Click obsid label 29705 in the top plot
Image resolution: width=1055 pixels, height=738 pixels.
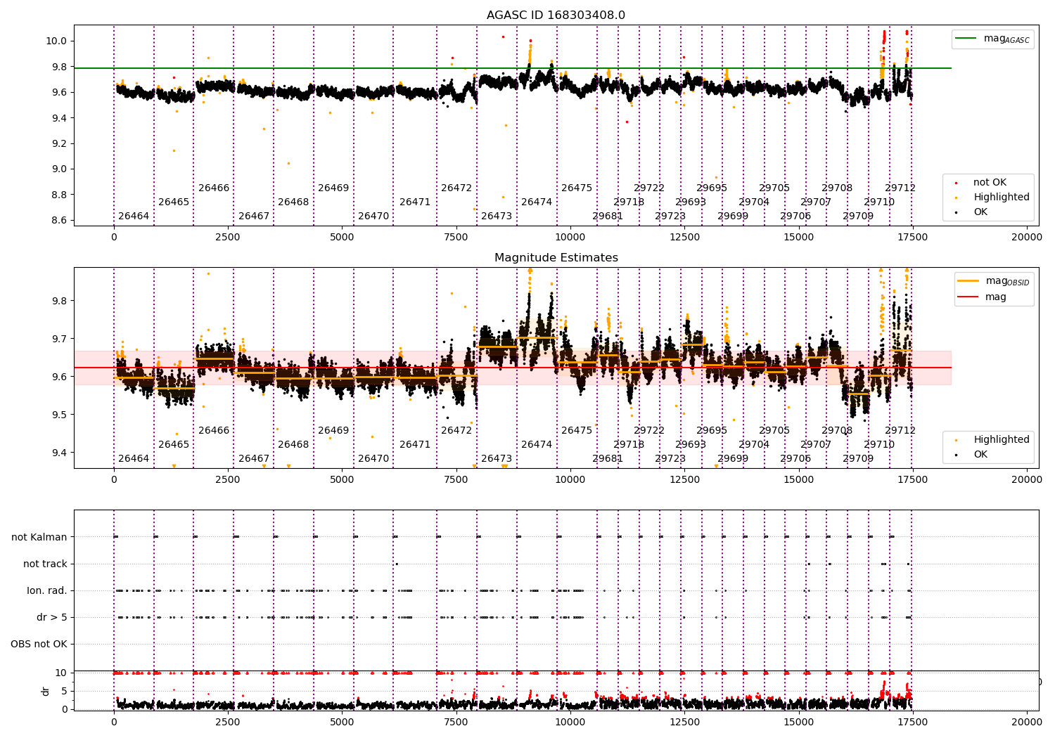pyautogui.click(x=774, y=188)
